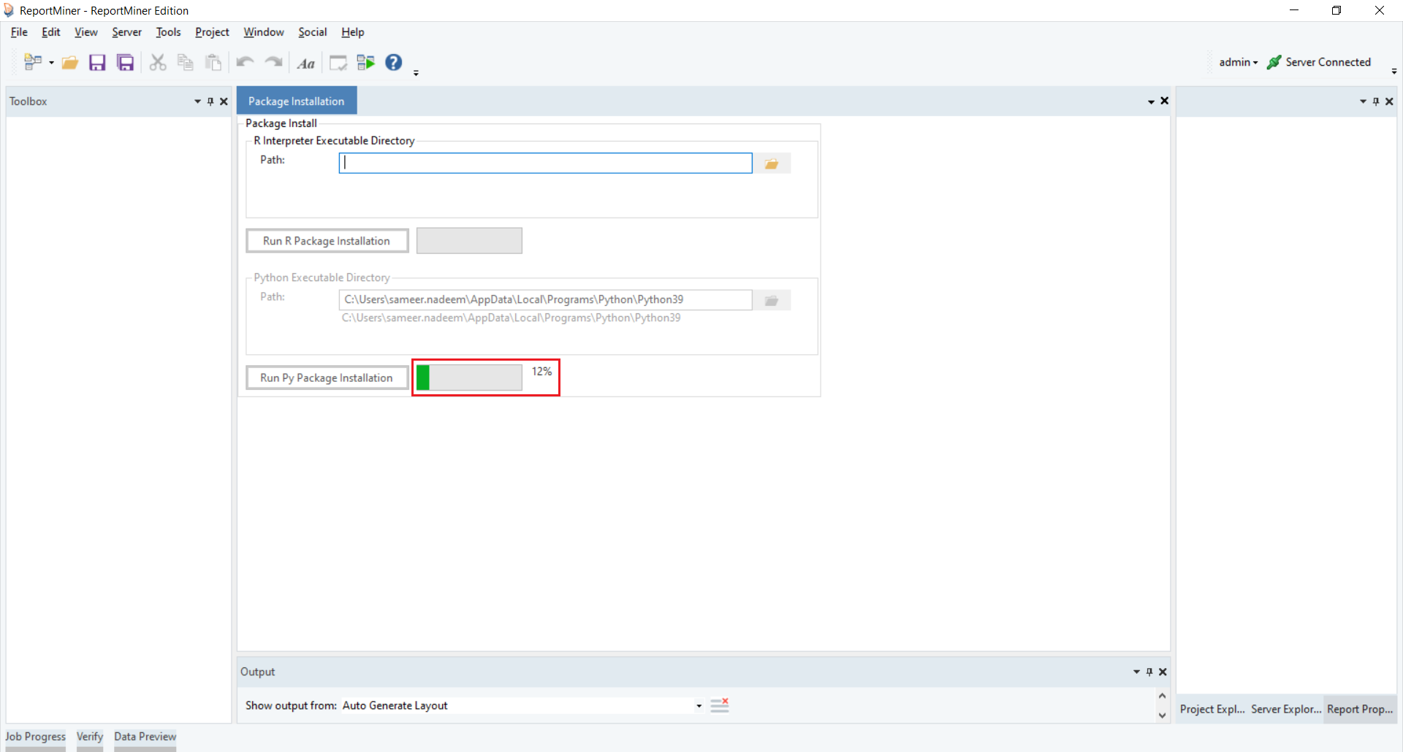
Task: Click the Save All toolbar icon
Action: 126,63
